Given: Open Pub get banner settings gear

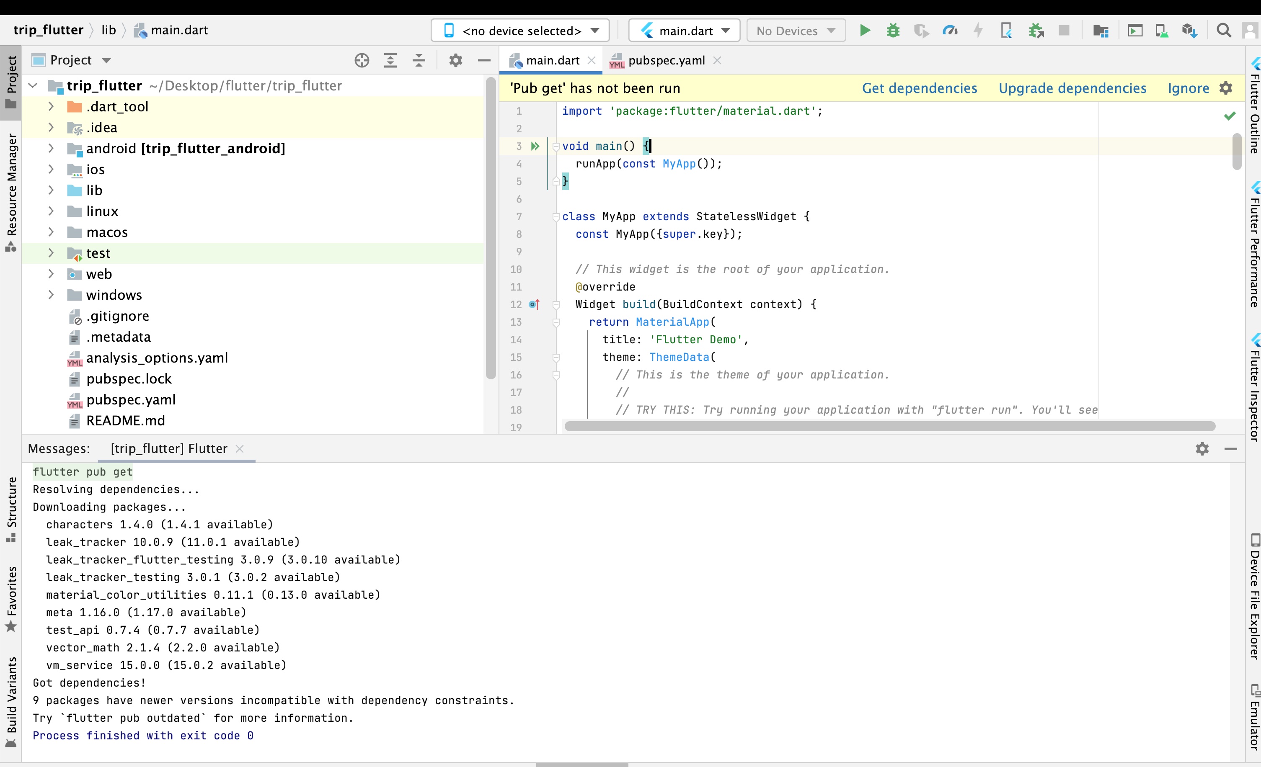Looking at the screenshot, I should coord(1226,88).
